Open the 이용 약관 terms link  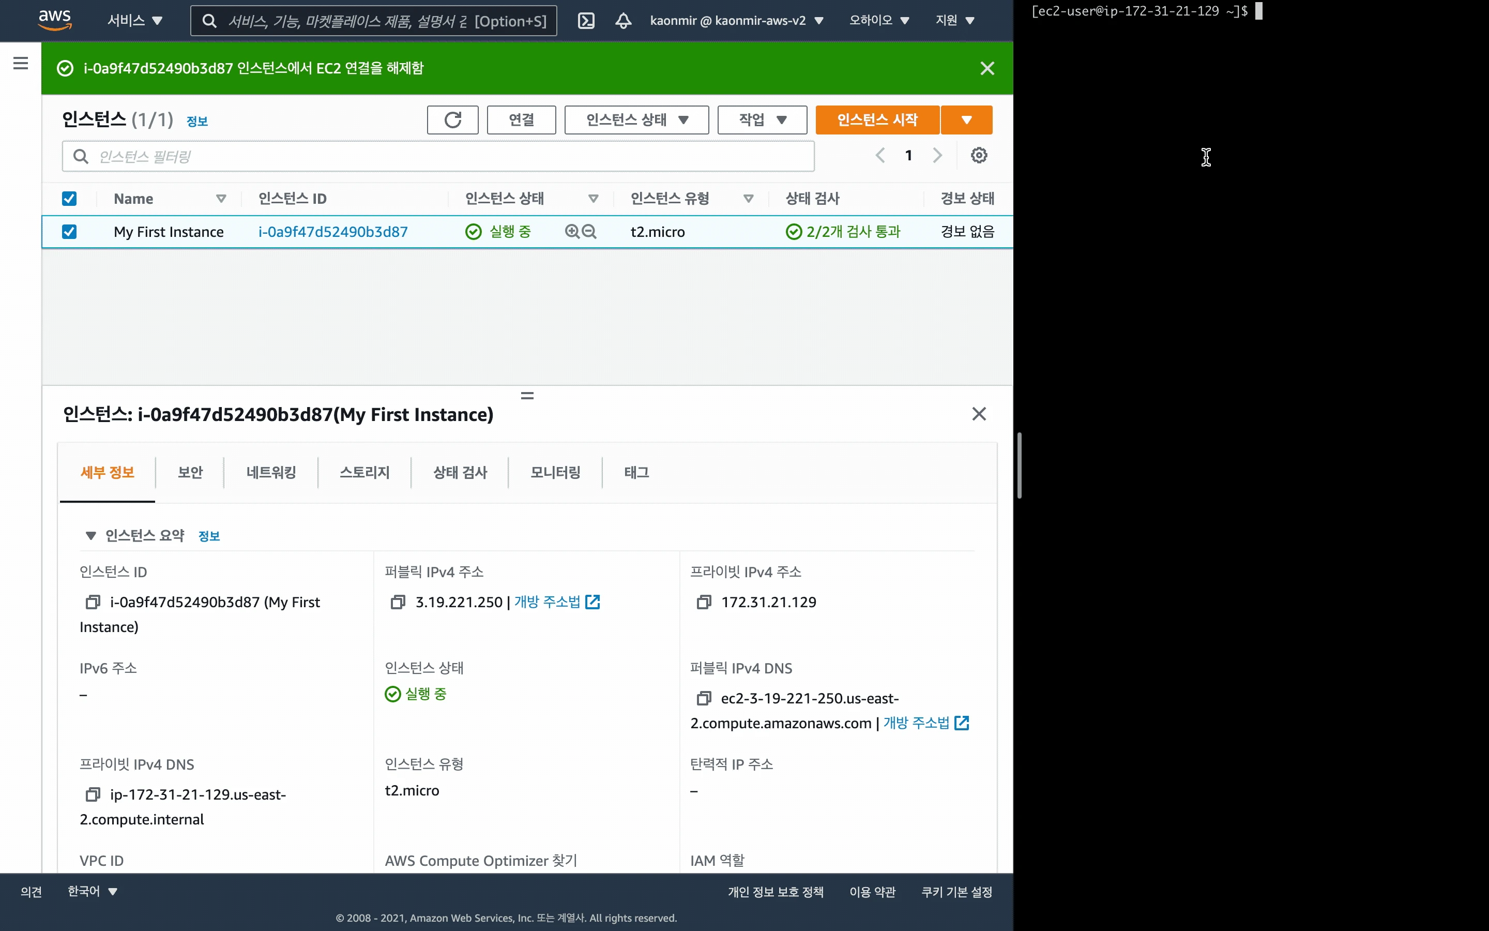click(872, 892)
